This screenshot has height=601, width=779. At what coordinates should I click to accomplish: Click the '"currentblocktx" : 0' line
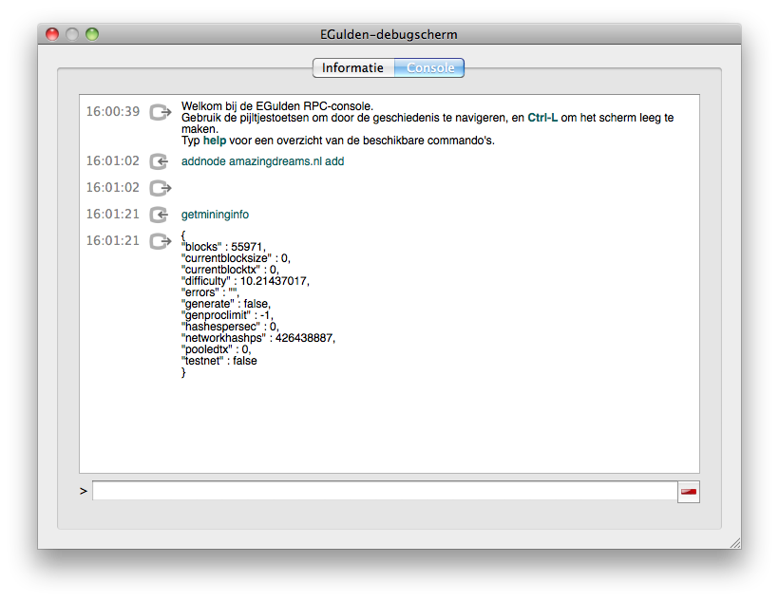point(231,270)
